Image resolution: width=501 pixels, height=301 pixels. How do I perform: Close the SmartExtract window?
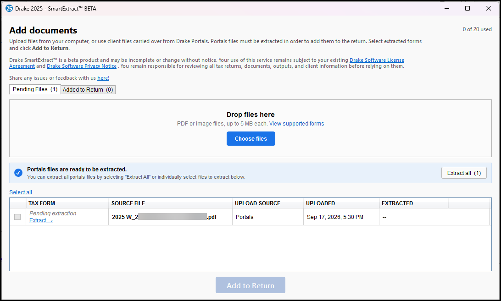point(488,8)
